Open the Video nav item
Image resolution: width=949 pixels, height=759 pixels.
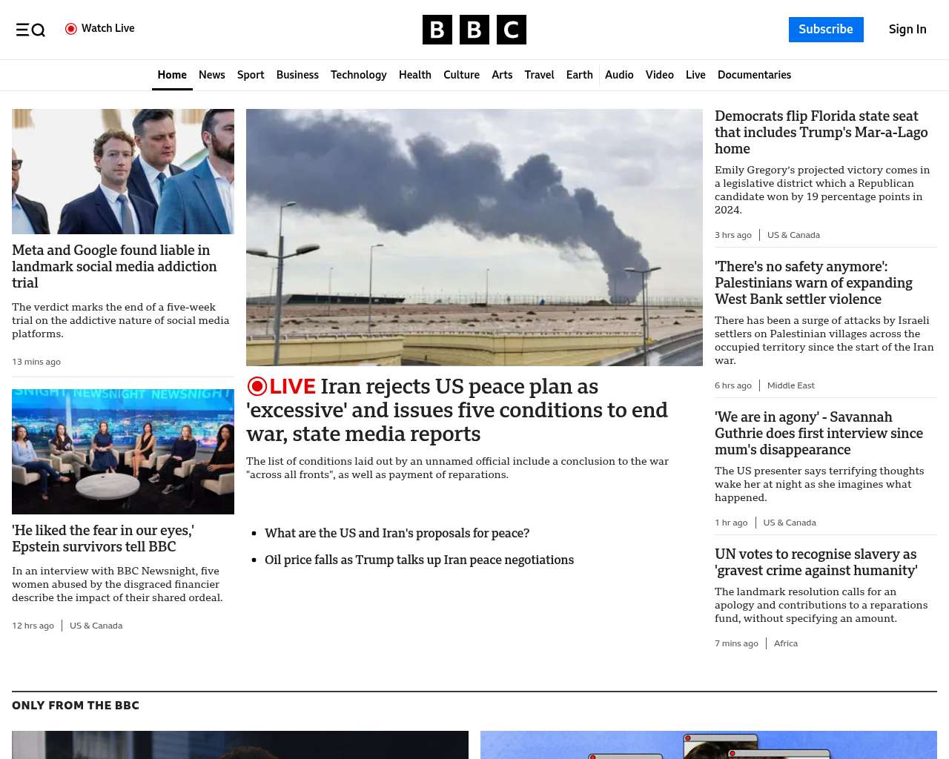tap(660, 75)
